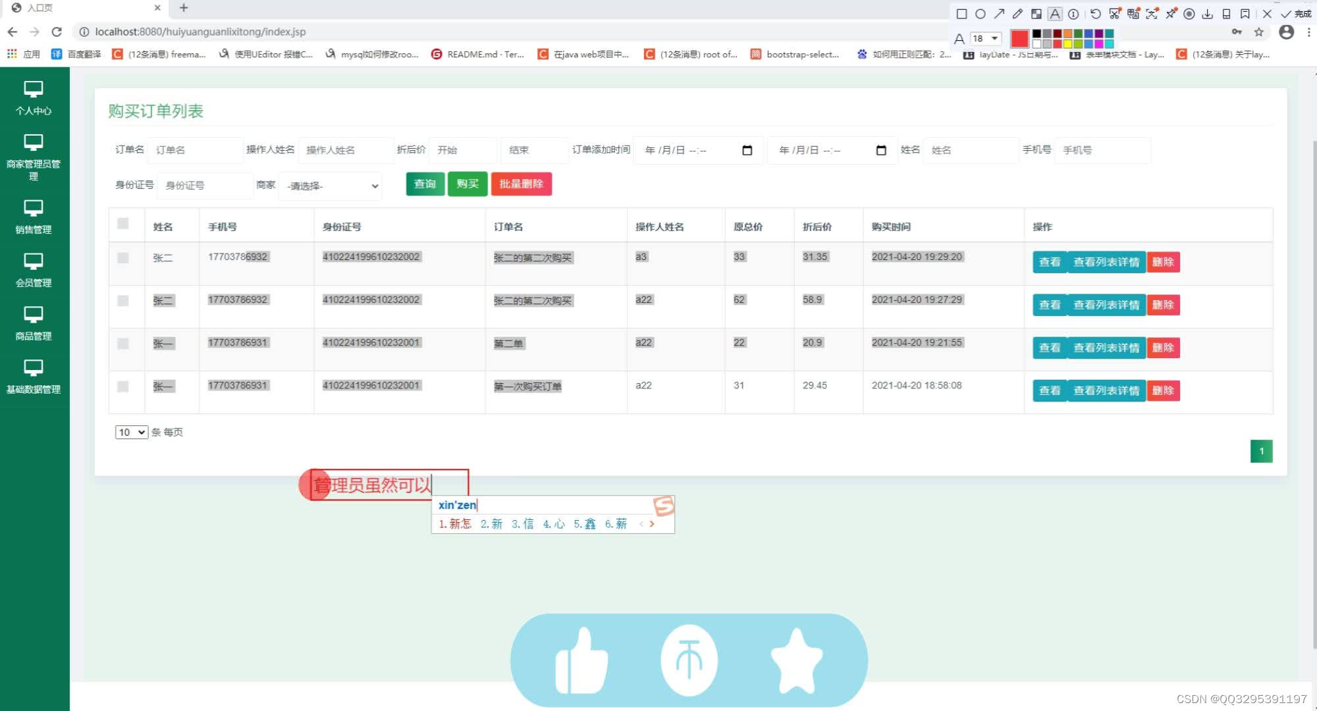Click the red 批量删除 button
The width and height of the screenshot is (1317, 711).
coord(522,184)
